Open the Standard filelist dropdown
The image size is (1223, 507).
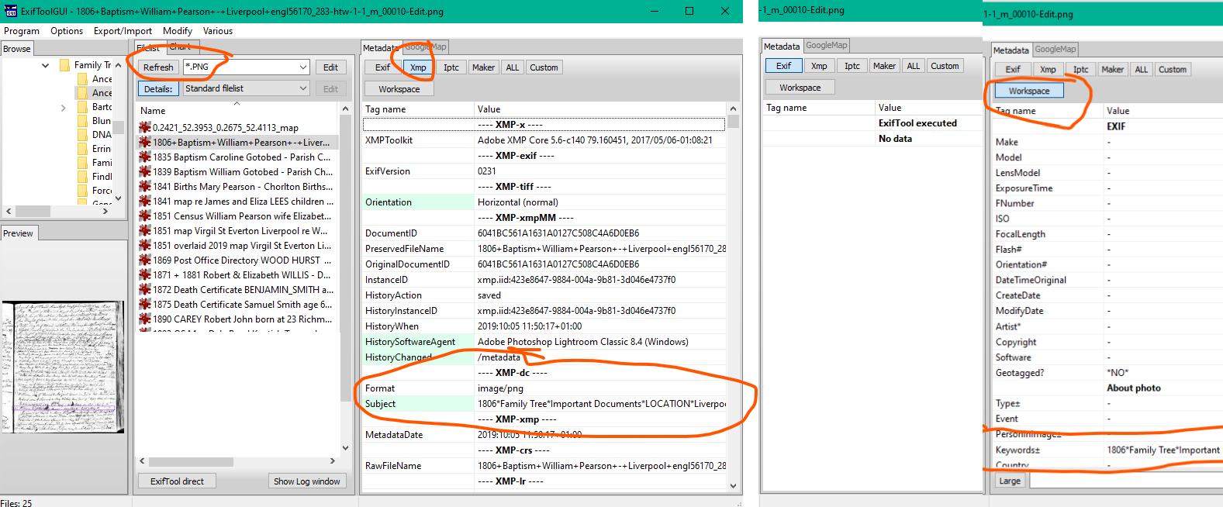tap(303, 89)
